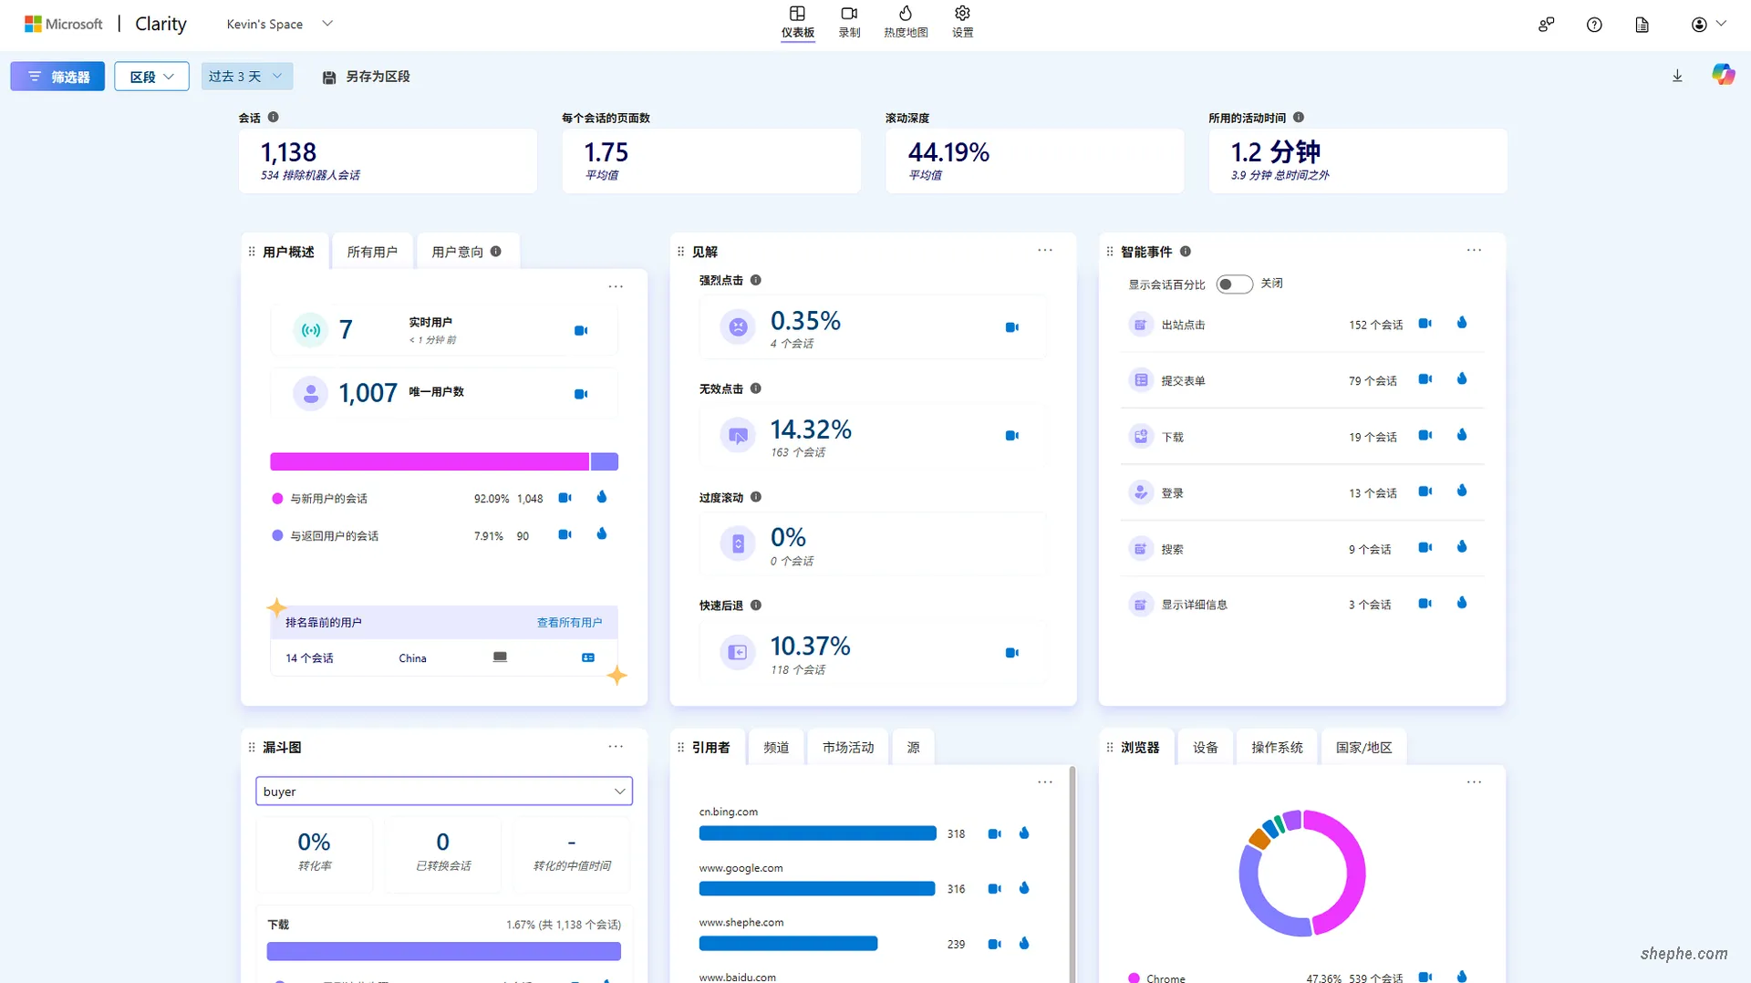Switch to the 热度地图 tab
Screen dimensions: 1751x983
(x=905, y=22)
